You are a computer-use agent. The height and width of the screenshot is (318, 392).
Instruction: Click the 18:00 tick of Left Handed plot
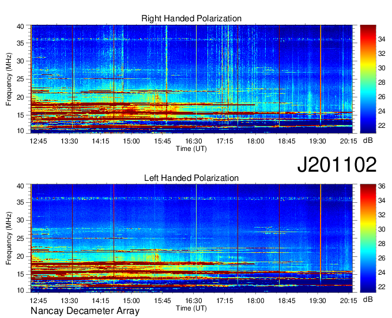(255, 301)
